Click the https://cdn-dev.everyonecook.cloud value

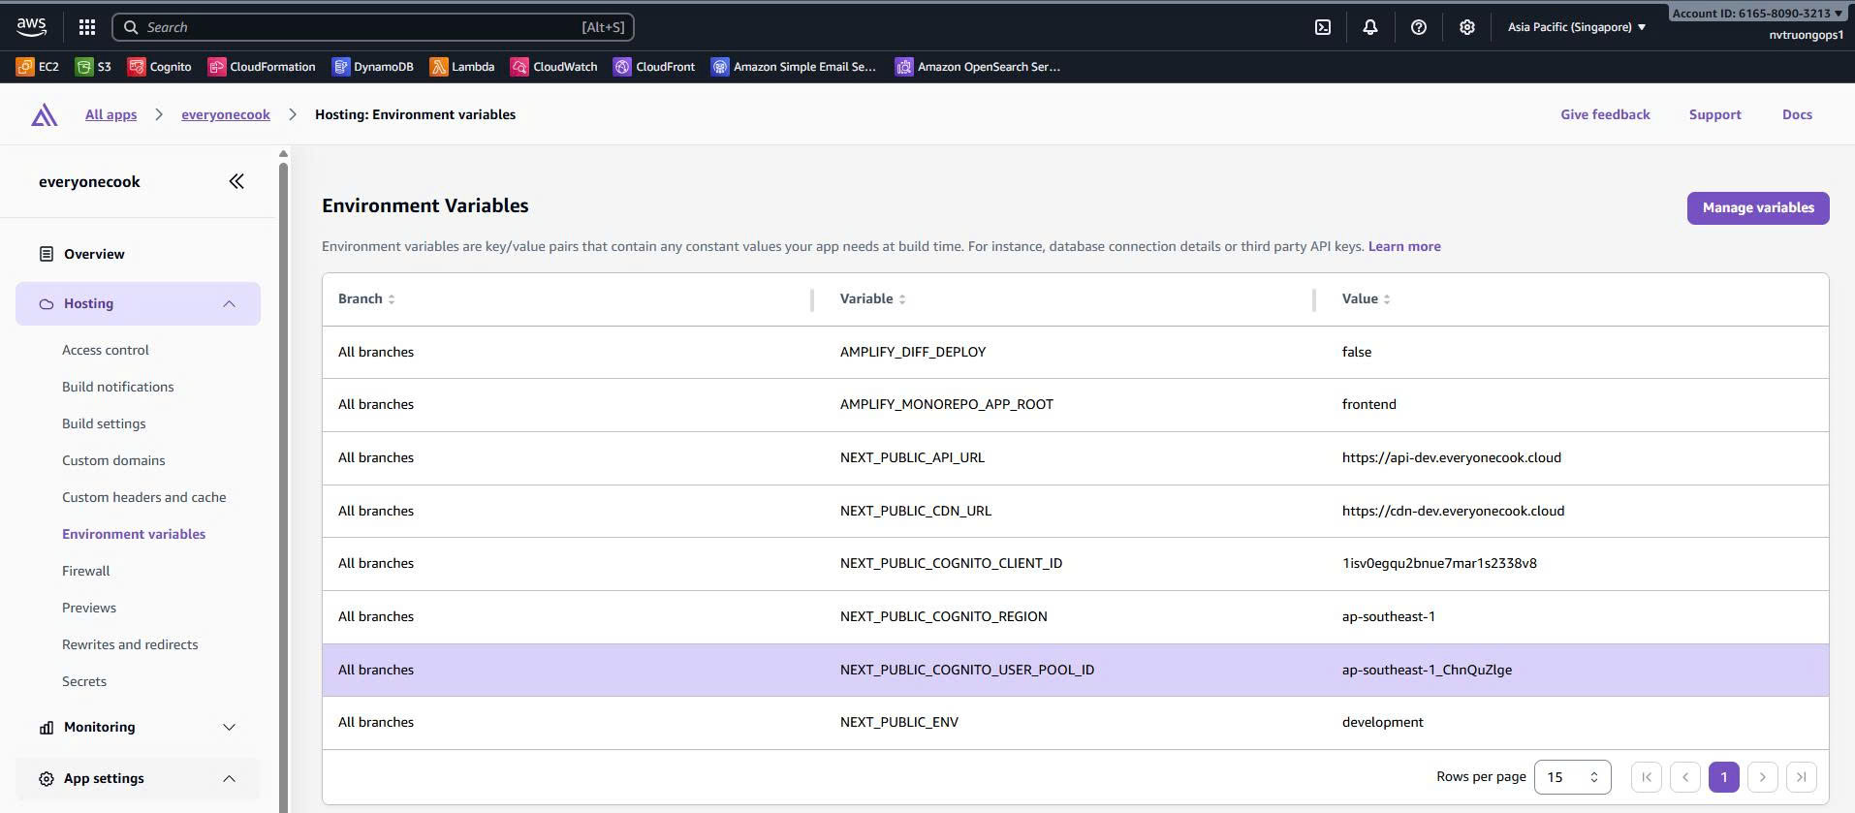[x=1453, y=511]
